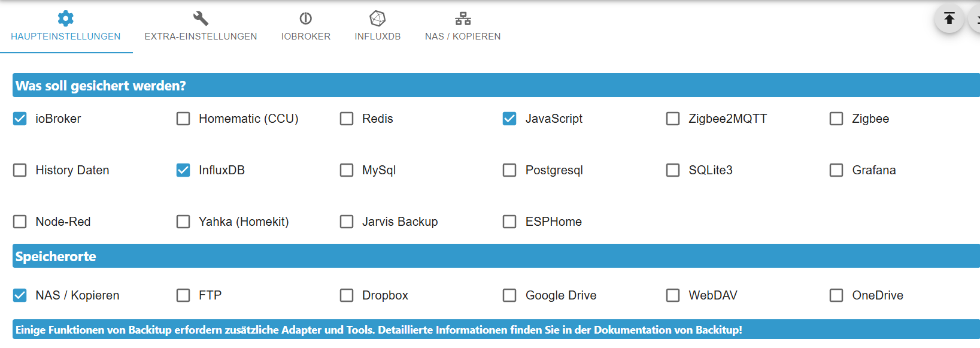Click the InfluxDB polygon icon
Viewport: 980px width, 348px height.
click(377, 19)
